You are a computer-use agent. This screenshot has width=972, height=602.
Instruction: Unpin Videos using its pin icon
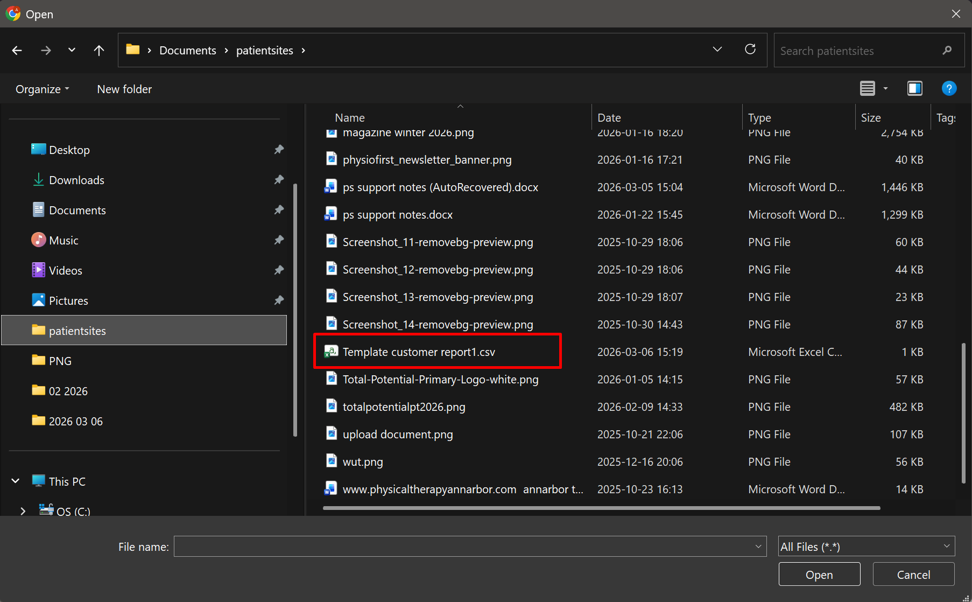(279, 270)
